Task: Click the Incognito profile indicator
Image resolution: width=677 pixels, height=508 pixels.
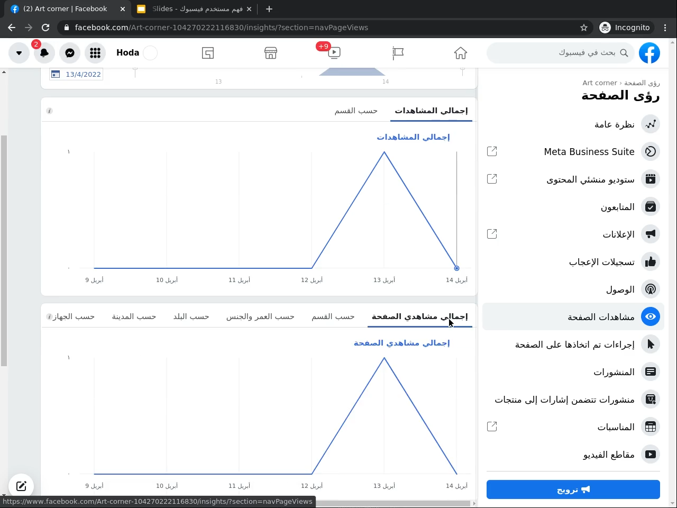Action: click(x=625, y=28)
